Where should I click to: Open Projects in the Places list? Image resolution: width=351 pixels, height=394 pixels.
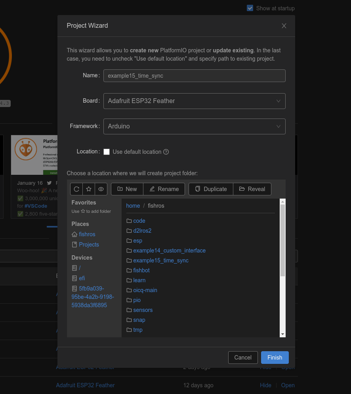(x=89, y=245)
